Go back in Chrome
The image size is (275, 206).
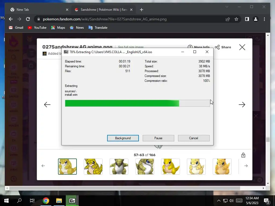(11, 19)
